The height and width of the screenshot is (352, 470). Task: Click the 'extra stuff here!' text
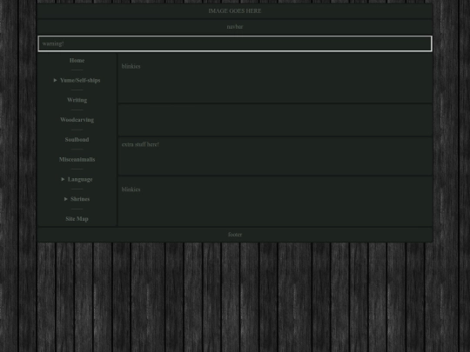point(140,144)
